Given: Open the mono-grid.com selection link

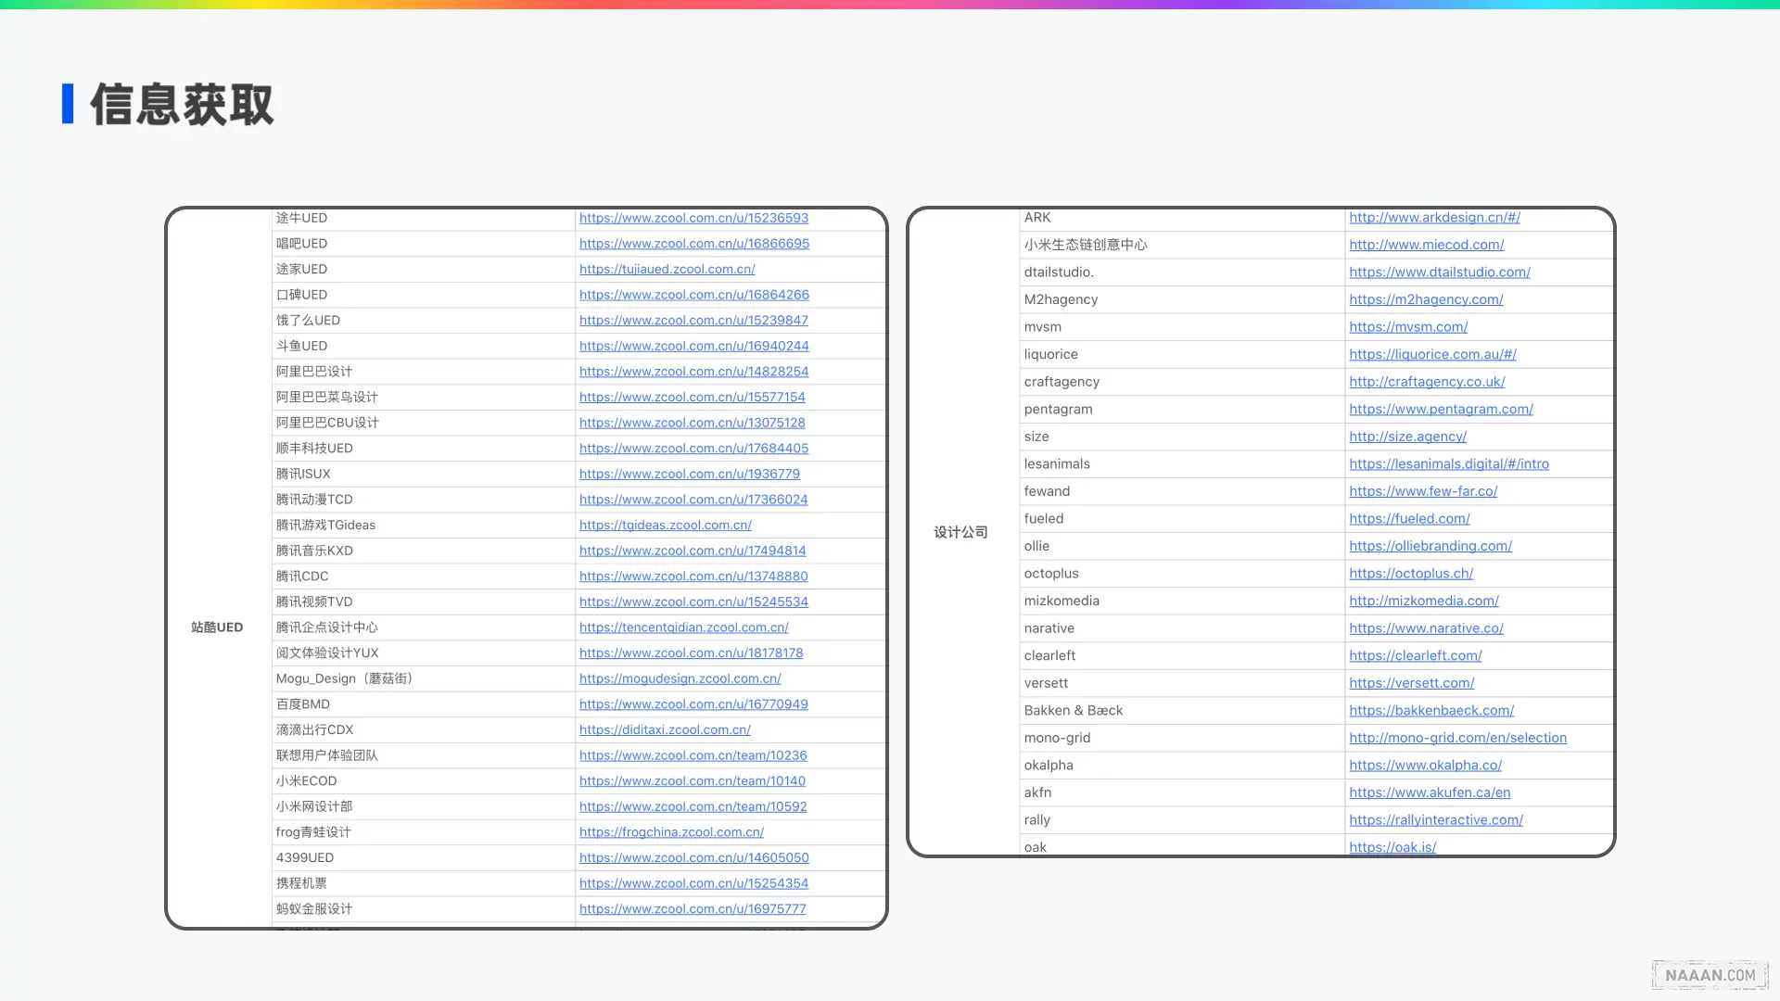Looking at the screenshot, I should (x=1457, y=738).
